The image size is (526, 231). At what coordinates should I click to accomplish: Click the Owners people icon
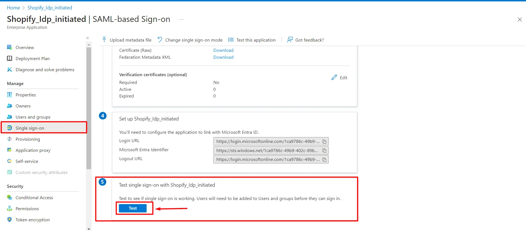coord(9,106)
